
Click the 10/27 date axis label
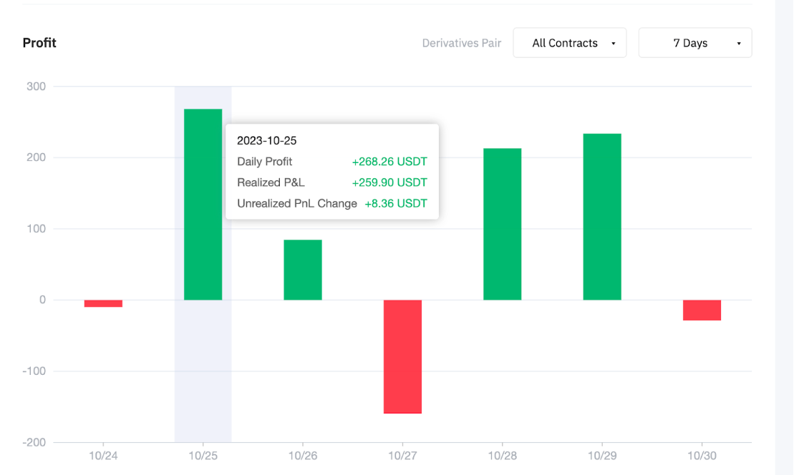click(402, 456)
